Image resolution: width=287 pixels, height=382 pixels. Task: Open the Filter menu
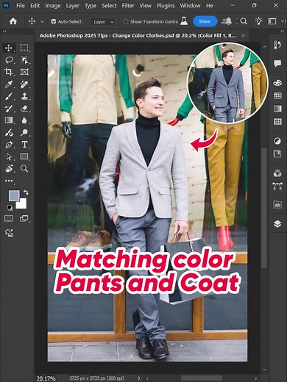point(128,5)
